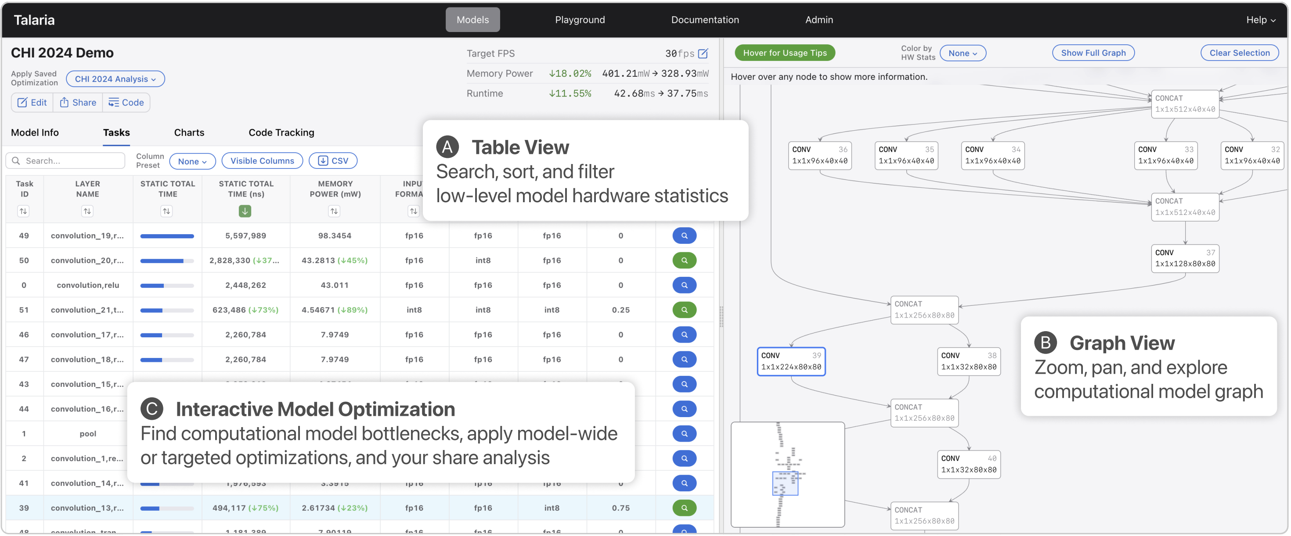Viewport: 1291px width, 536px height.
Task: Open the Visible Columns selector
Action: pyautogui.click(x=262, y=161)
